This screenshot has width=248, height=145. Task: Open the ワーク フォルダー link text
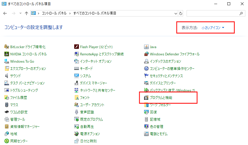[x=160, y=105]
